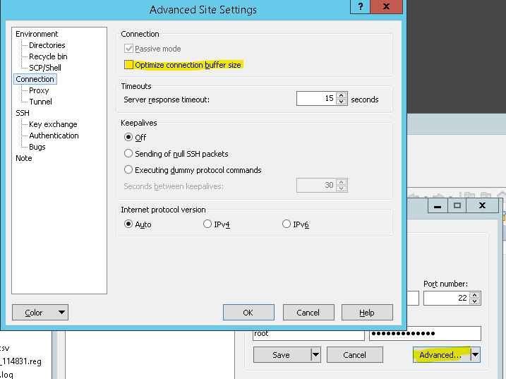Viewport: 506px width, 379px height.
Task: Click the Advanced... button
Action: pos(440,355)
